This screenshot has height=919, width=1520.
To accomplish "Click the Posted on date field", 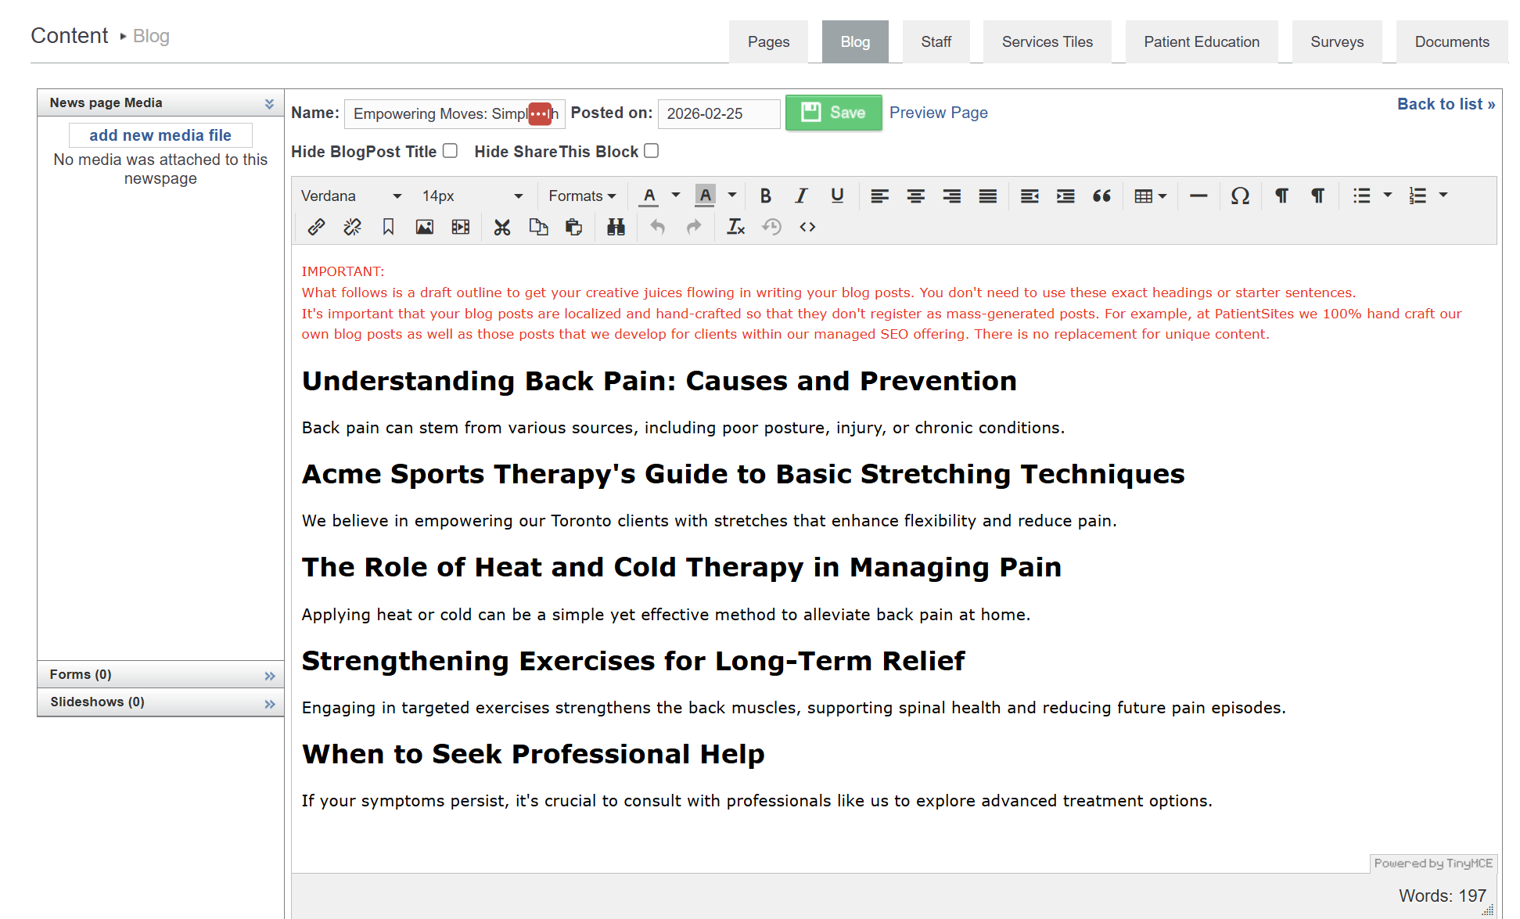I will point(718,113).
